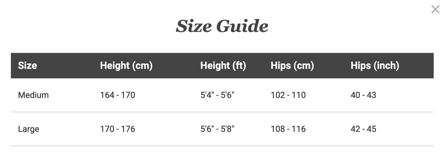The height and width of the screenshot is (166, 445).
Task: Click Medium height value 164 - 170
Action: click(117, 95)
